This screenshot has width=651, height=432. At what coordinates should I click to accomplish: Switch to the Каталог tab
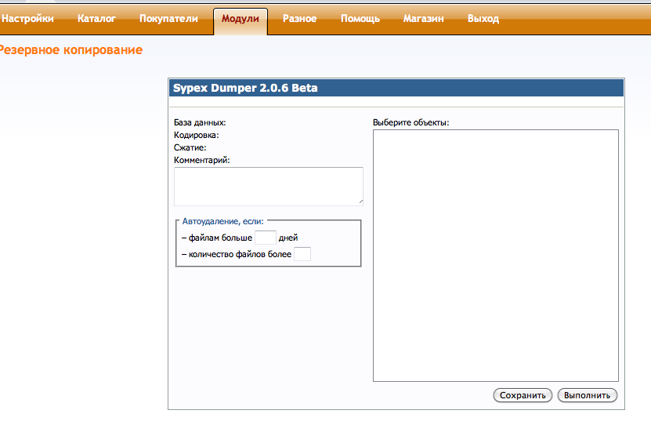click(96, 19)
